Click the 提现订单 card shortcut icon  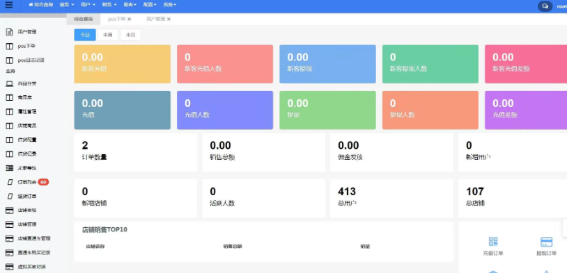(546, 242)
